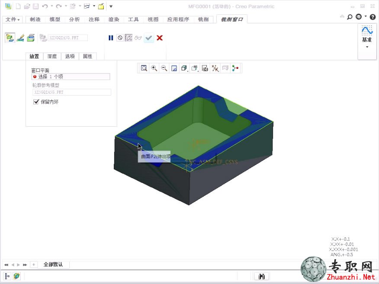Screen dimensions: 379x284
Task: Customize the quick access toolbar dropdown
Action: coord(111,6)
